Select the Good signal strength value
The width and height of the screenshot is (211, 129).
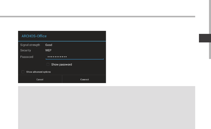pos(49,45)
